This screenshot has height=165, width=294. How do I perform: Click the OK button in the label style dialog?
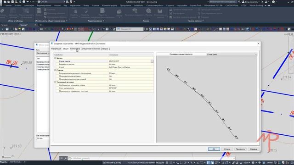click(214, 149)
